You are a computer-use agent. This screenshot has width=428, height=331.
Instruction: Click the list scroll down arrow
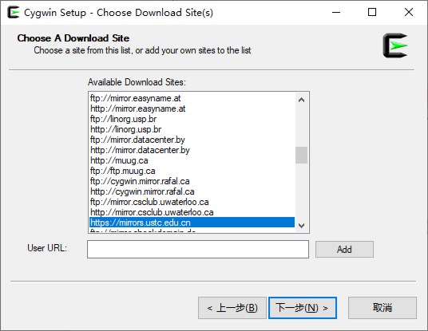pyautogui.click(x=301, y=226)
